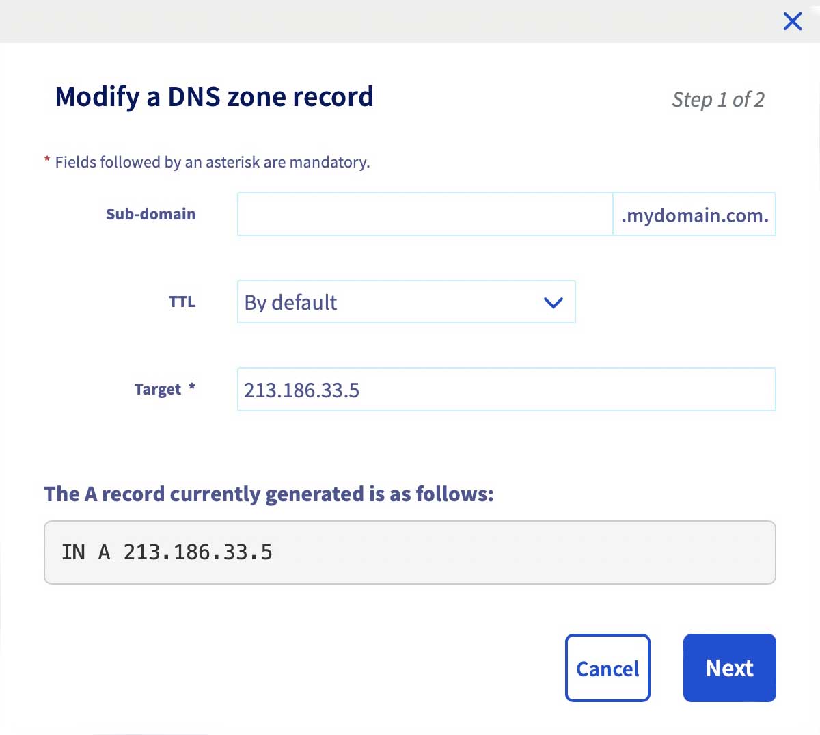Click the mandatory fields notice text
This screenshot has height=735, width=820.
coord(213,163)
